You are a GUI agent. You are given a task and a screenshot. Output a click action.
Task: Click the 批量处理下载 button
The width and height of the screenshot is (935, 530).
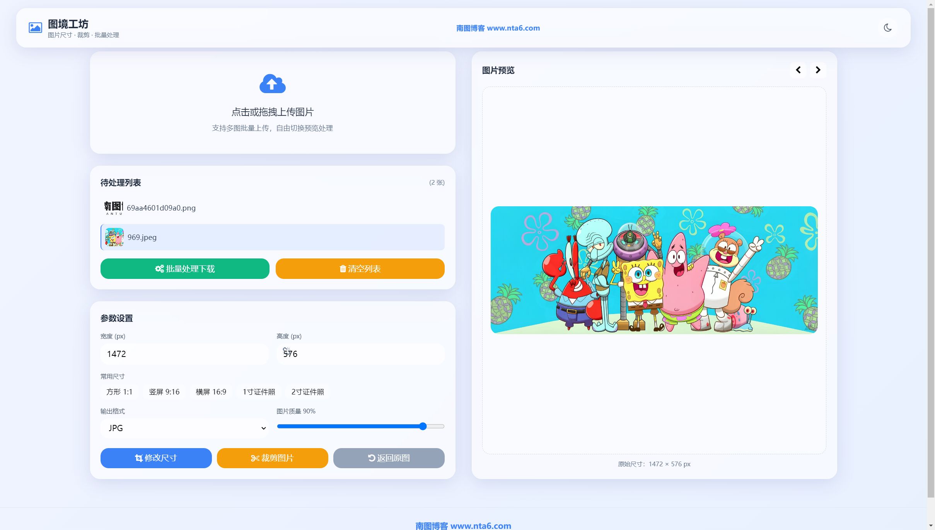click(x=185, y=268)
